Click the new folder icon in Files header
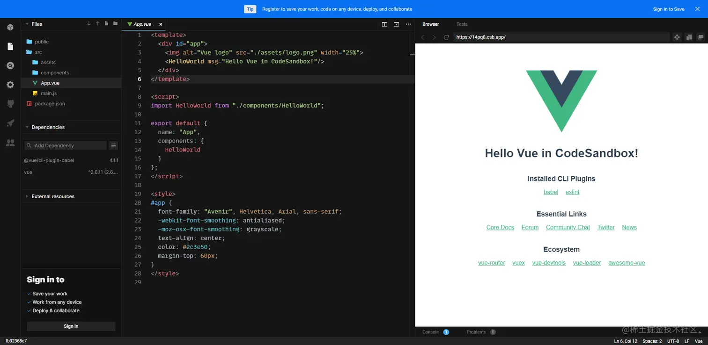708x345 pixels. tap(115, 24)
